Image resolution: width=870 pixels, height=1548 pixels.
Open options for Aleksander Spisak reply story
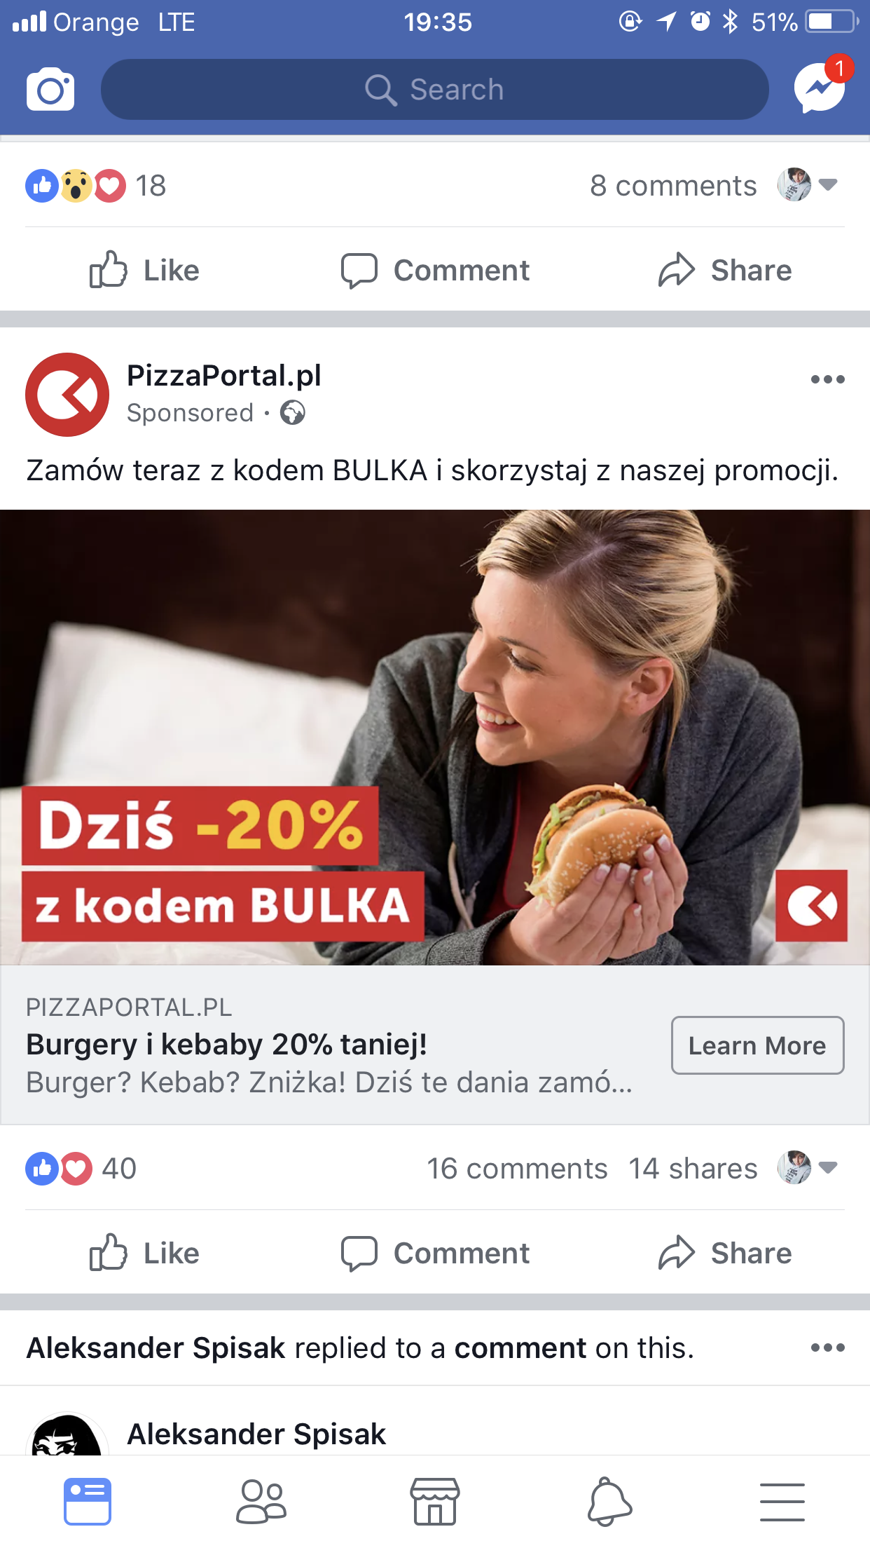click(x=827, y=1347)
